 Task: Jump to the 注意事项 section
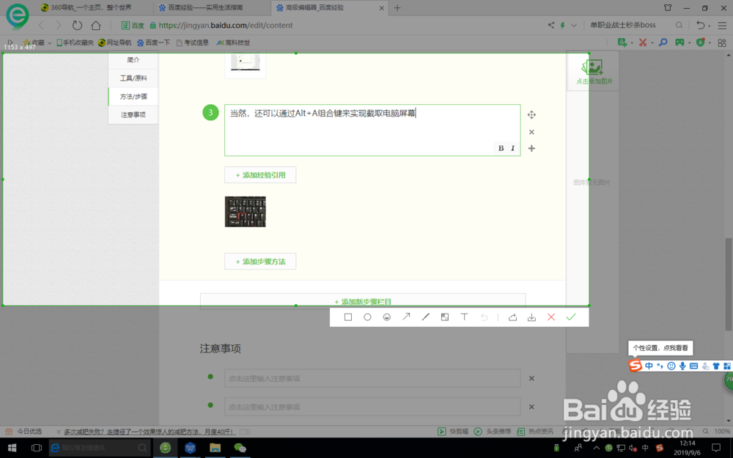point(133,114)
